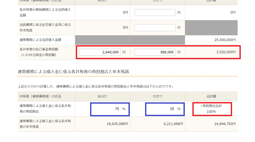
Task: Click the 合計額 column header in lower table
Action: [211, 96]
